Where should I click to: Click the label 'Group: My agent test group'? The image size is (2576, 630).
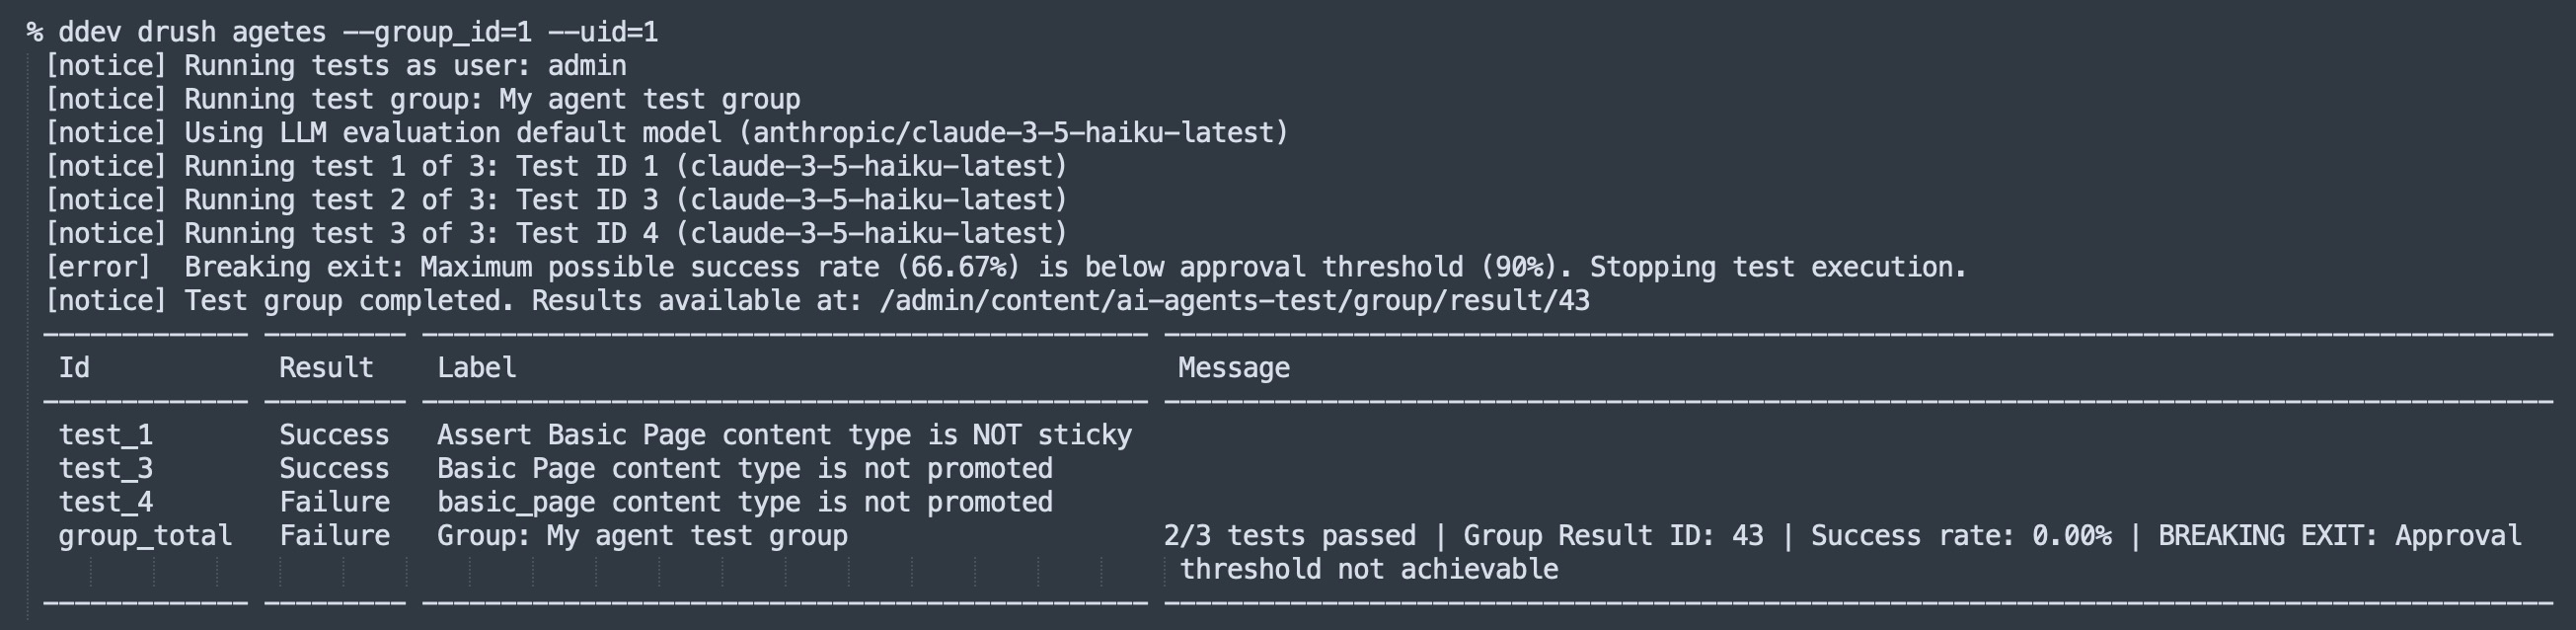(643, 536)
